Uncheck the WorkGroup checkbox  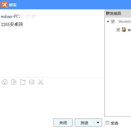point(113,22)
